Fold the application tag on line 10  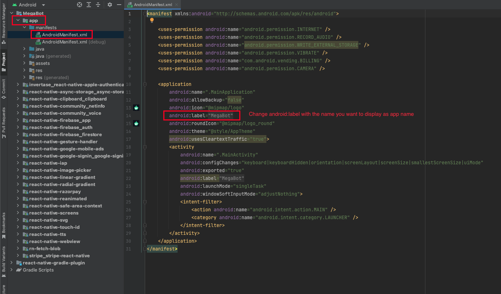145,84
